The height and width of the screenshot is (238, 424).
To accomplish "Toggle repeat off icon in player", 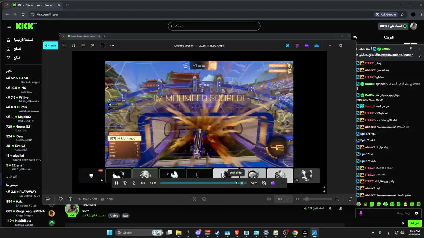I will (x=264, y=183).
